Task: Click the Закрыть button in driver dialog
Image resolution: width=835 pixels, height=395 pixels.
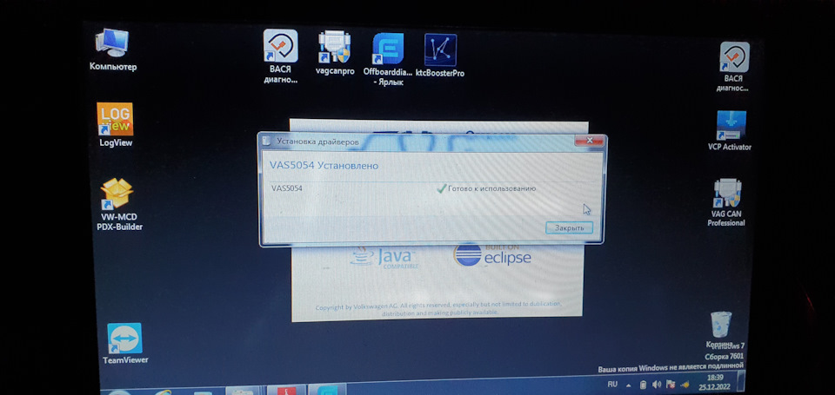Action: click(x=569, y=227)
